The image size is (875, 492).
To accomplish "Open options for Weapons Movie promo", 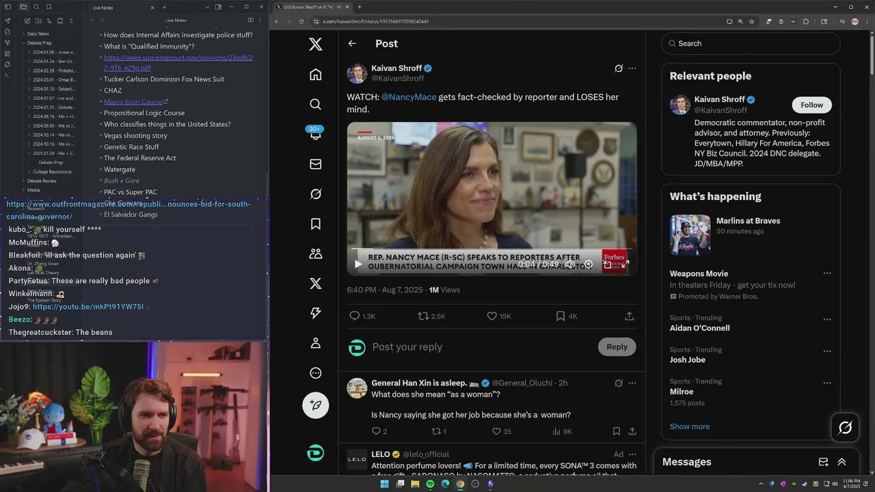I will point(826,273).
